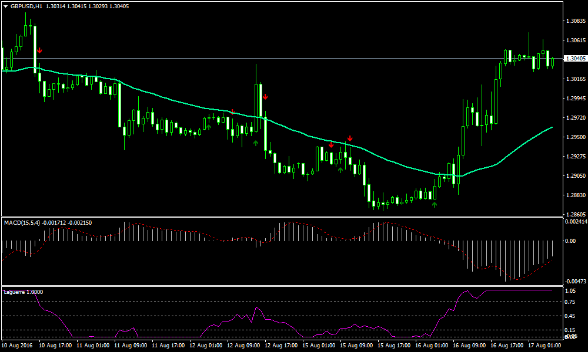Screen dimensions: 588x352
Task: Click the current price tag 1.30405
Action: pos(574,59)
